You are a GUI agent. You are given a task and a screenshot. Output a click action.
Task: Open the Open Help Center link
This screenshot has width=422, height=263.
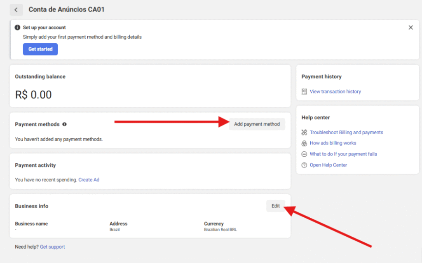[328, 165]
